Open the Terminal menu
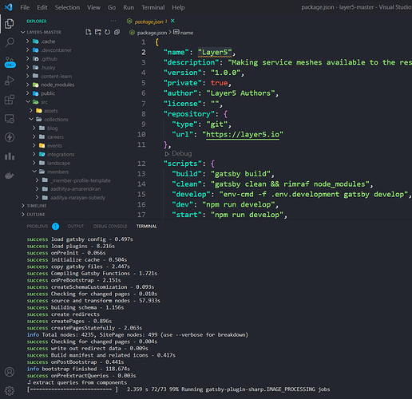This screenshot has height=399, width=412. coord(153,7)
